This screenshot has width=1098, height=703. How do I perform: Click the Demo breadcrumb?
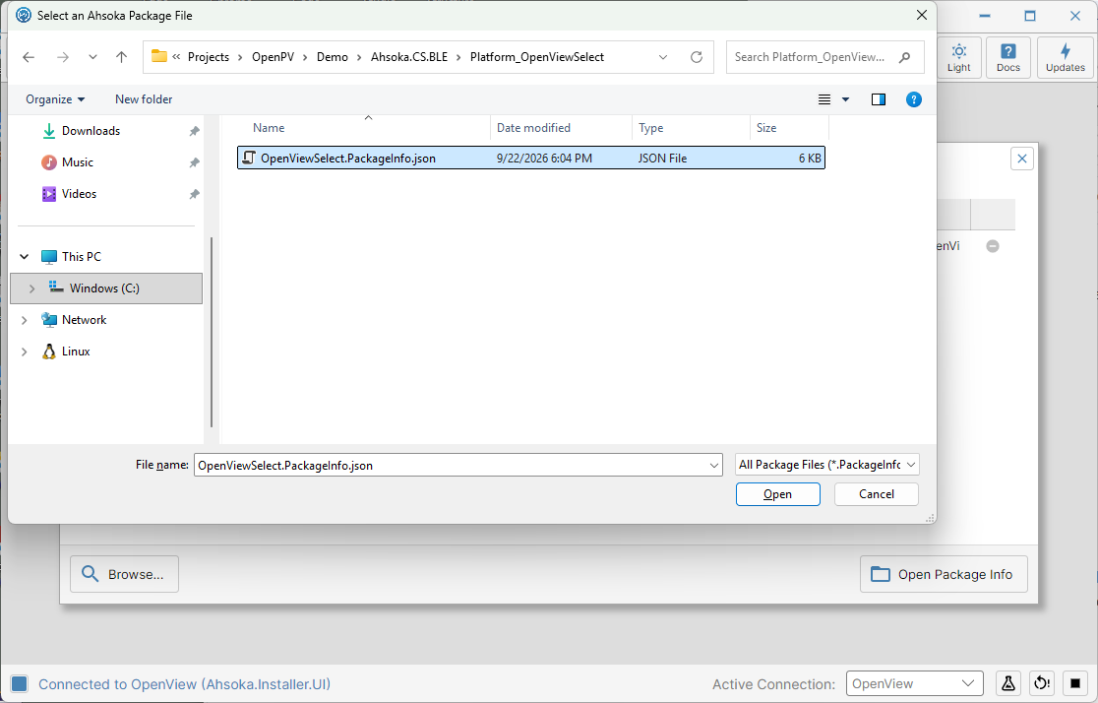(x=332, y=57)
